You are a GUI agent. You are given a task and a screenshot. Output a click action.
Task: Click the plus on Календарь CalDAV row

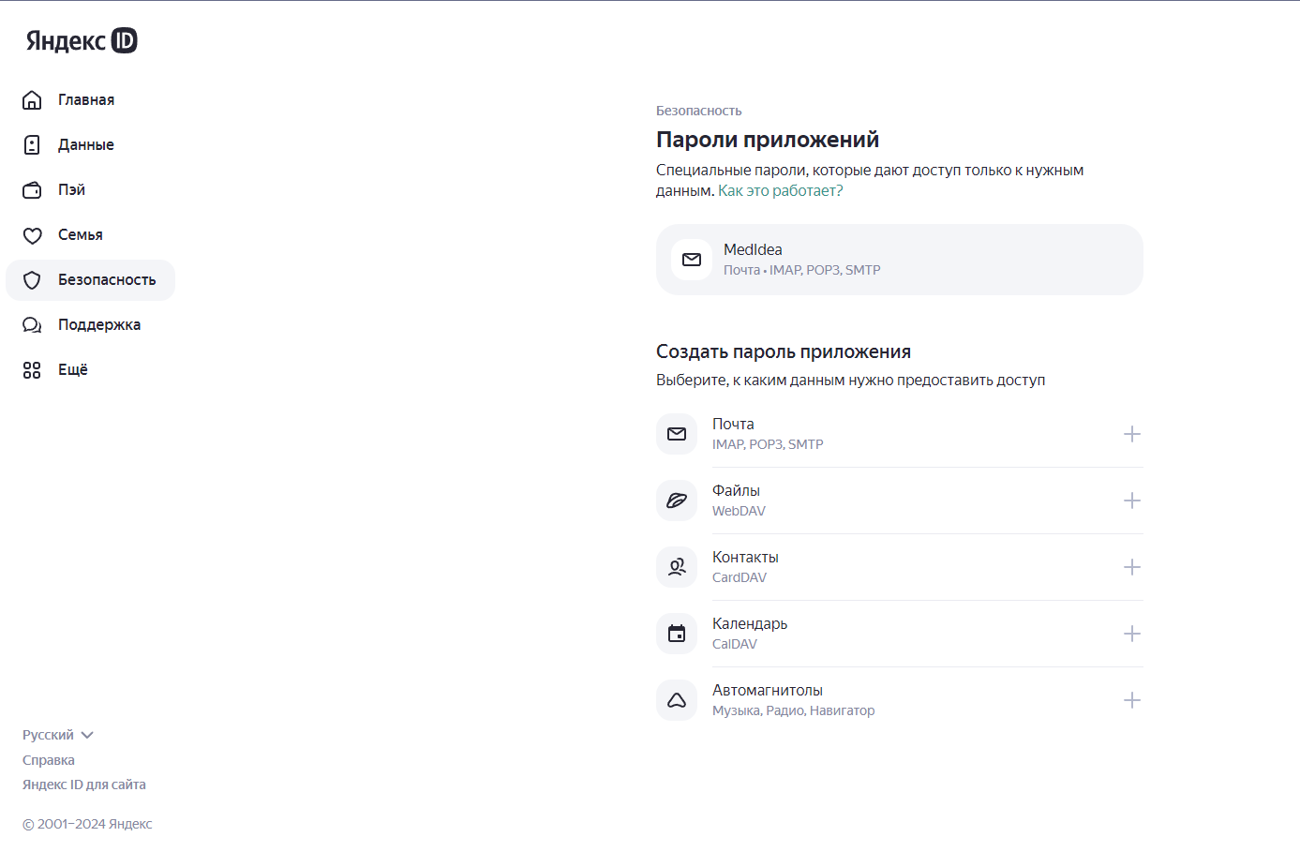pos(1132,634)
